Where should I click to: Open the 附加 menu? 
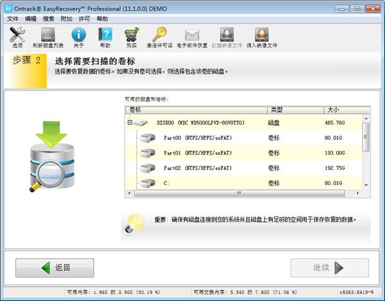pyautogui.click(x=66, y=19)
